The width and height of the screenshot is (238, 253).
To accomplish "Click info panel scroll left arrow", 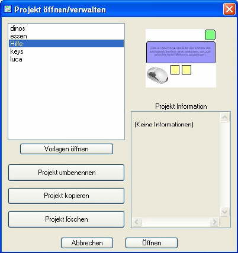I will point(137,222).
